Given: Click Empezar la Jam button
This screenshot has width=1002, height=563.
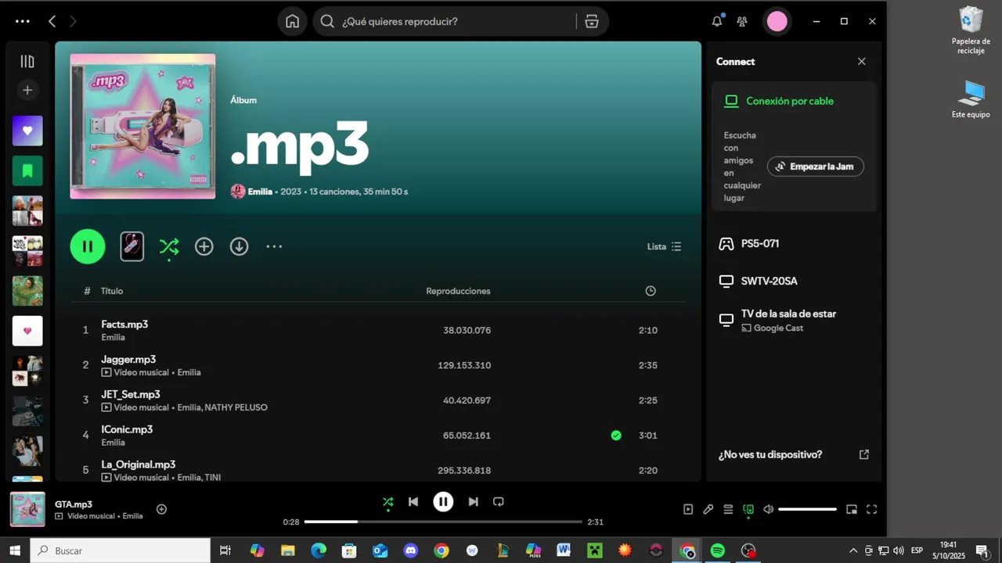Looking at the screenshot, I should click(x=816, y=167).
